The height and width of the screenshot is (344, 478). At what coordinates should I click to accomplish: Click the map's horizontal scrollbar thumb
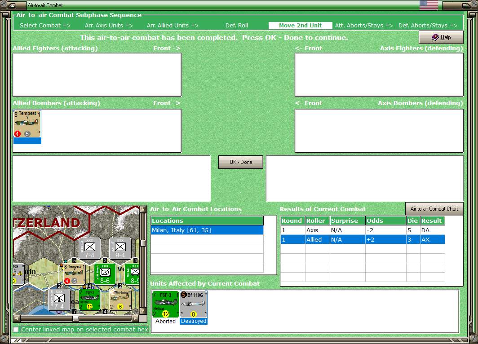point(75,318)
